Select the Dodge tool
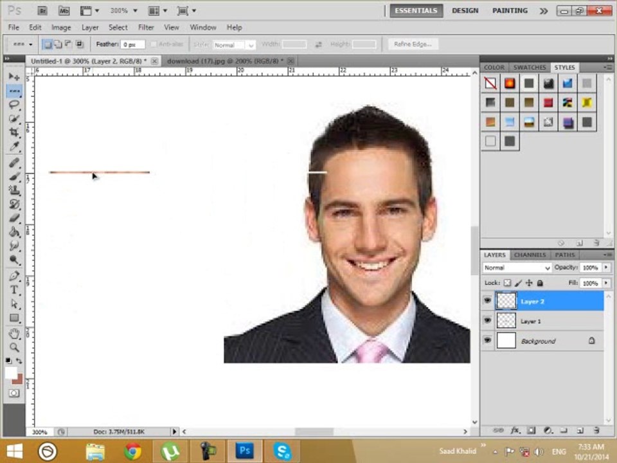The width and height of the screenshot is (617, 463). (14, 260)
